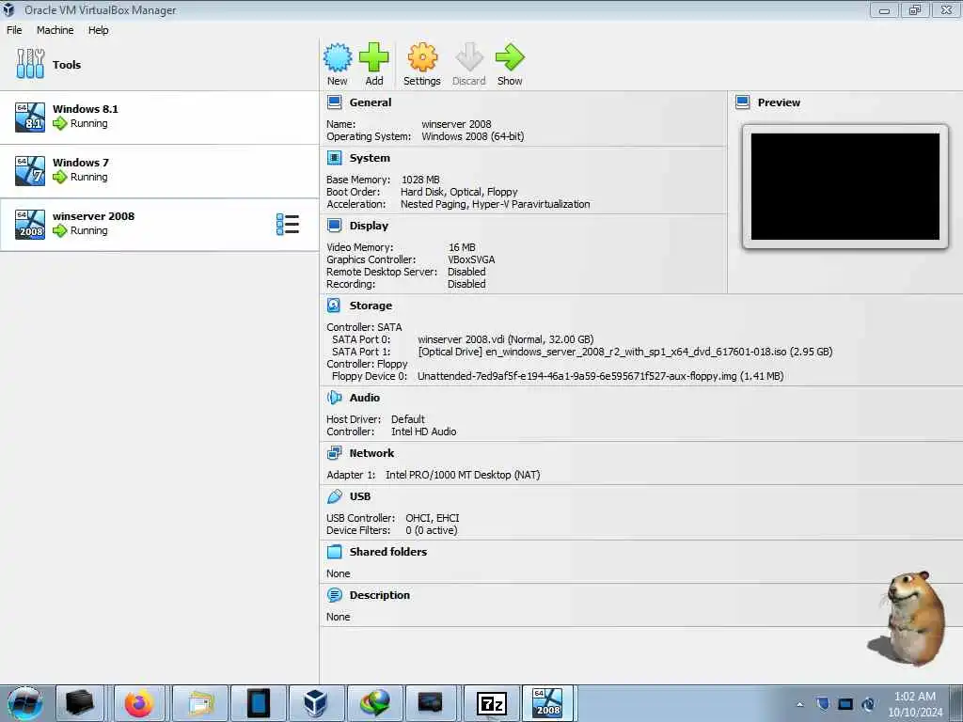Open the Network settings header link
Viewport: 963px width, 722px height.
tap(371, 453)
